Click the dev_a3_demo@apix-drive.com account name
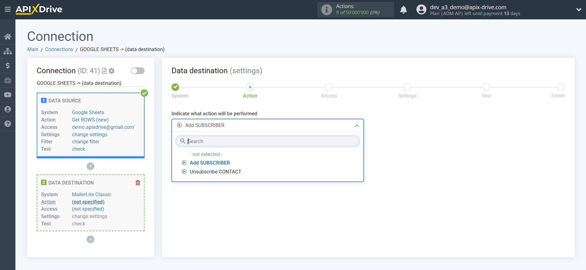The width and height of the screenshot is (586, 270). (x=468, y=7)
